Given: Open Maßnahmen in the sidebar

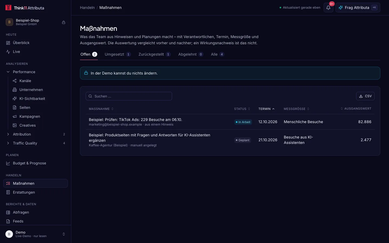Looking at the screenshot, I should [35, 183].
